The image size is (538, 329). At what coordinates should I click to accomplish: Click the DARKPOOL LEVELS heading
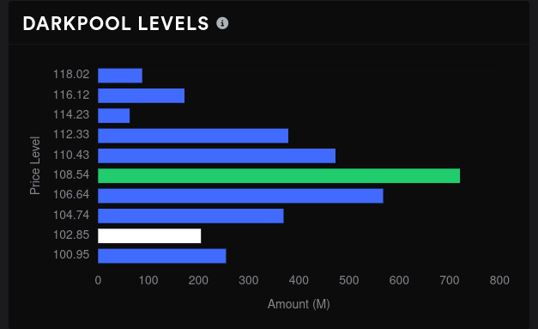click(116, 24)
